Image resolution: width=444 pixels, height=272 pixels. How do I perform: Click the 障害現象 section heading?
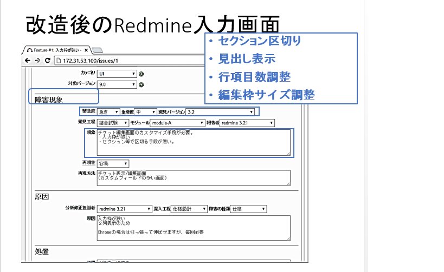[x=49, y=99]
